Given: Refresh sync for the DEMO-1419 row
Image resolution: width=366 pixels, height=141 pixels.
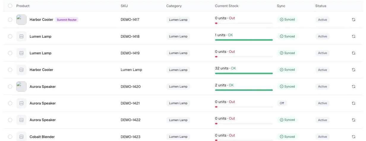Looking at the screenshot, I should pos(354,53).
